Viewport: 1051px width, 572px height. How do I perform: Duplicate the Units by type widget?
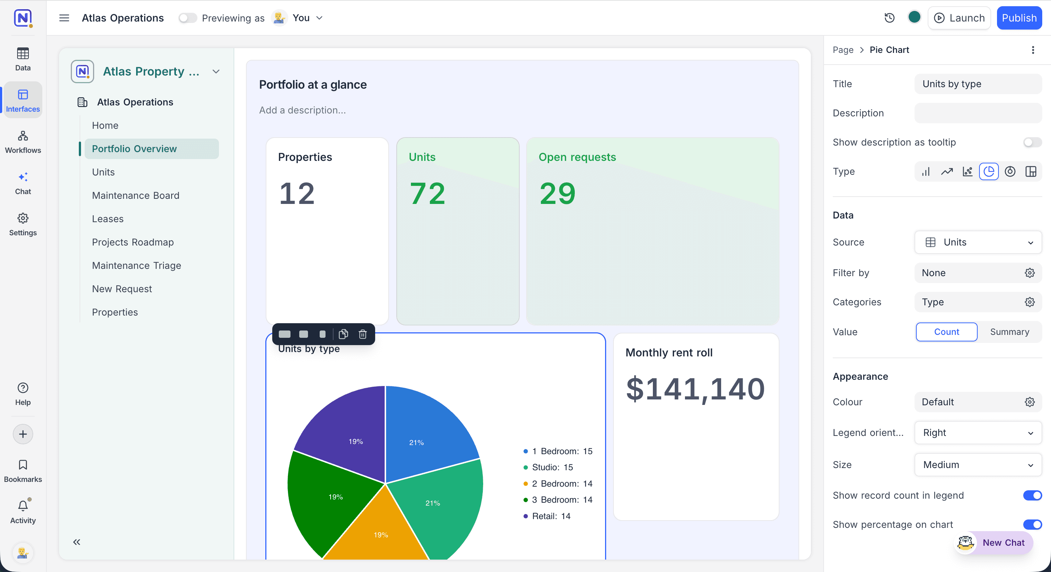pos(343,334)
